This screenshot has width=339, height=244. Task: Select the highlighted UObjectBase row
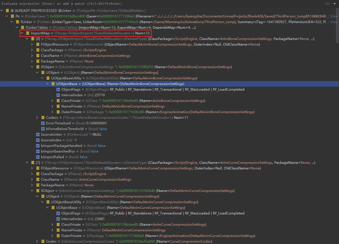tap(169, 84)
